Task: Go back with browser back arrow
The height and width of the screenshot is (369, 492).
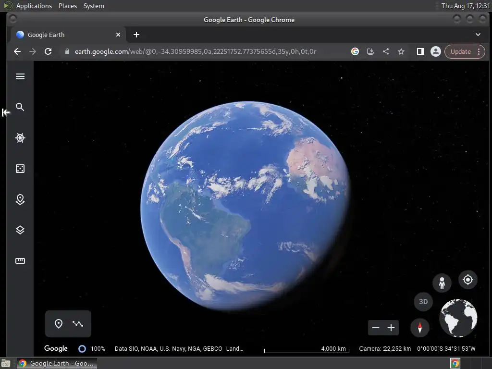Action: pos(17,51)
